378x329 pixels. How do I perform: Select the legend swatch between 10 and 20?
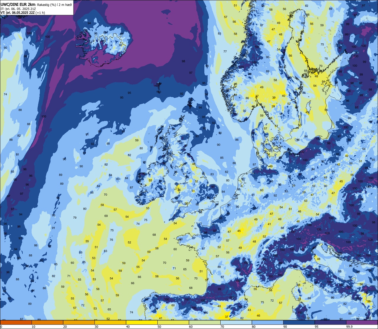(x=47, y=322)
